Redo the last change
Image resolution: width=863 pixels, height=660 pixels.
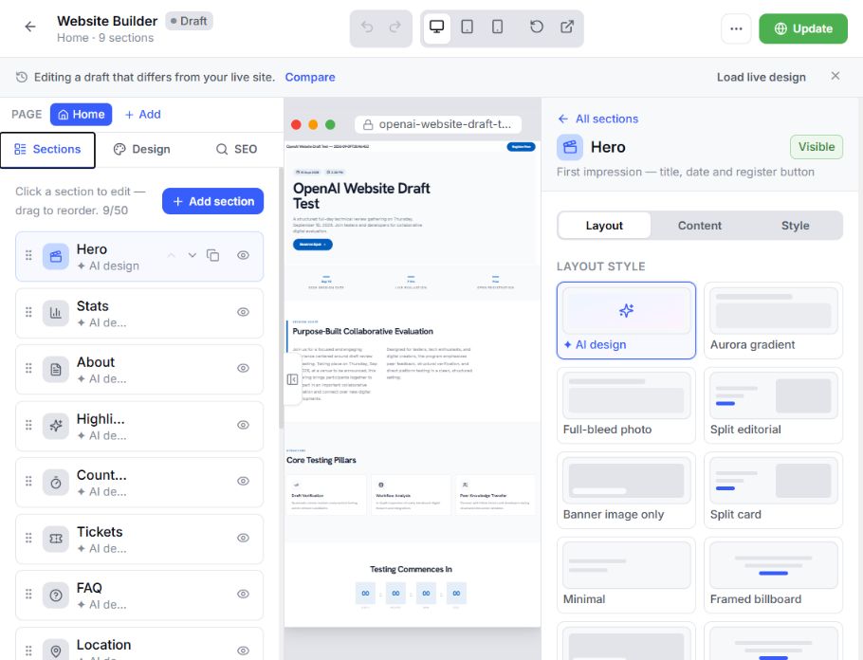point(395,27)
